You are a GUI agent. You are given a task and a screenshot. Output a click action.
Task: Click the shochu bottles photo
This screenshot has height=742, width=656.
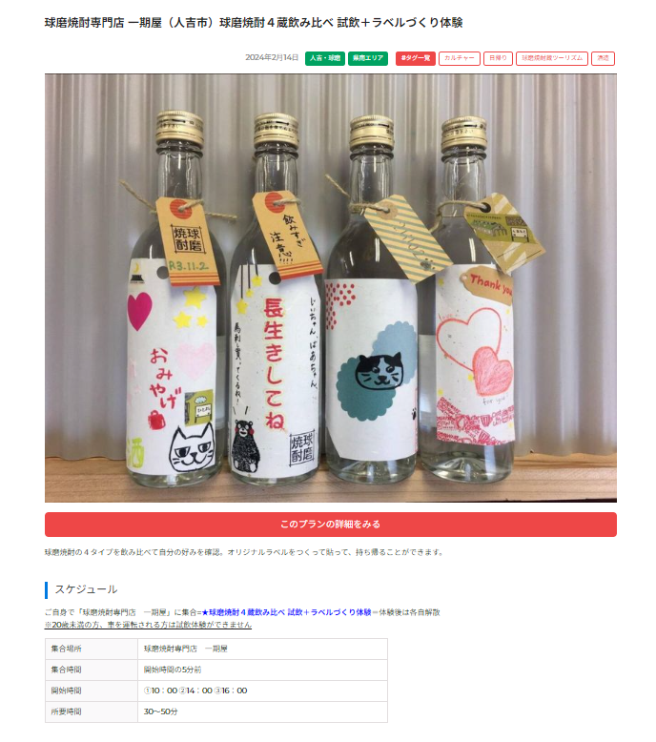click(331, 288)
